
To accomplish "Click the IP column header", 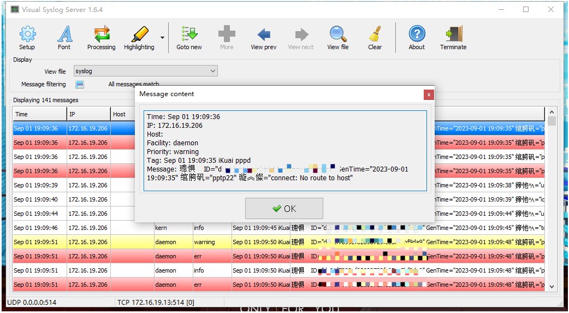I will coord(88,114).
